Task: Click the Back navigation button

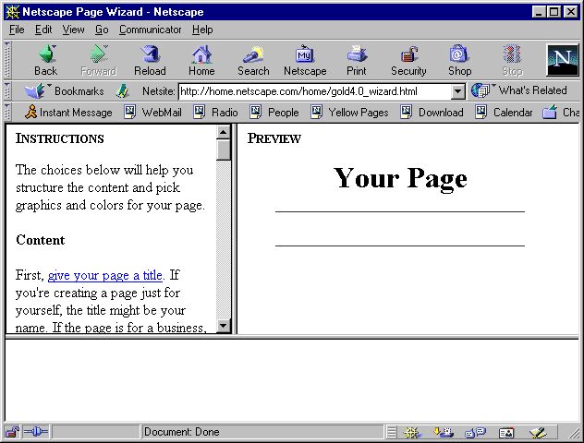Action: click(46, 60)
